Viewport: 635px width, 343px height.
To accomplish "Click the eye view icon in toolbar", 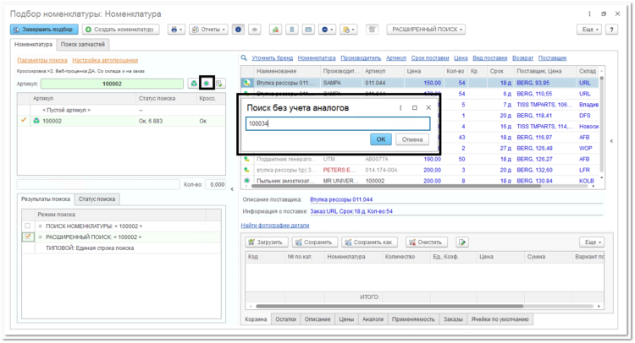I will [255, 30].
